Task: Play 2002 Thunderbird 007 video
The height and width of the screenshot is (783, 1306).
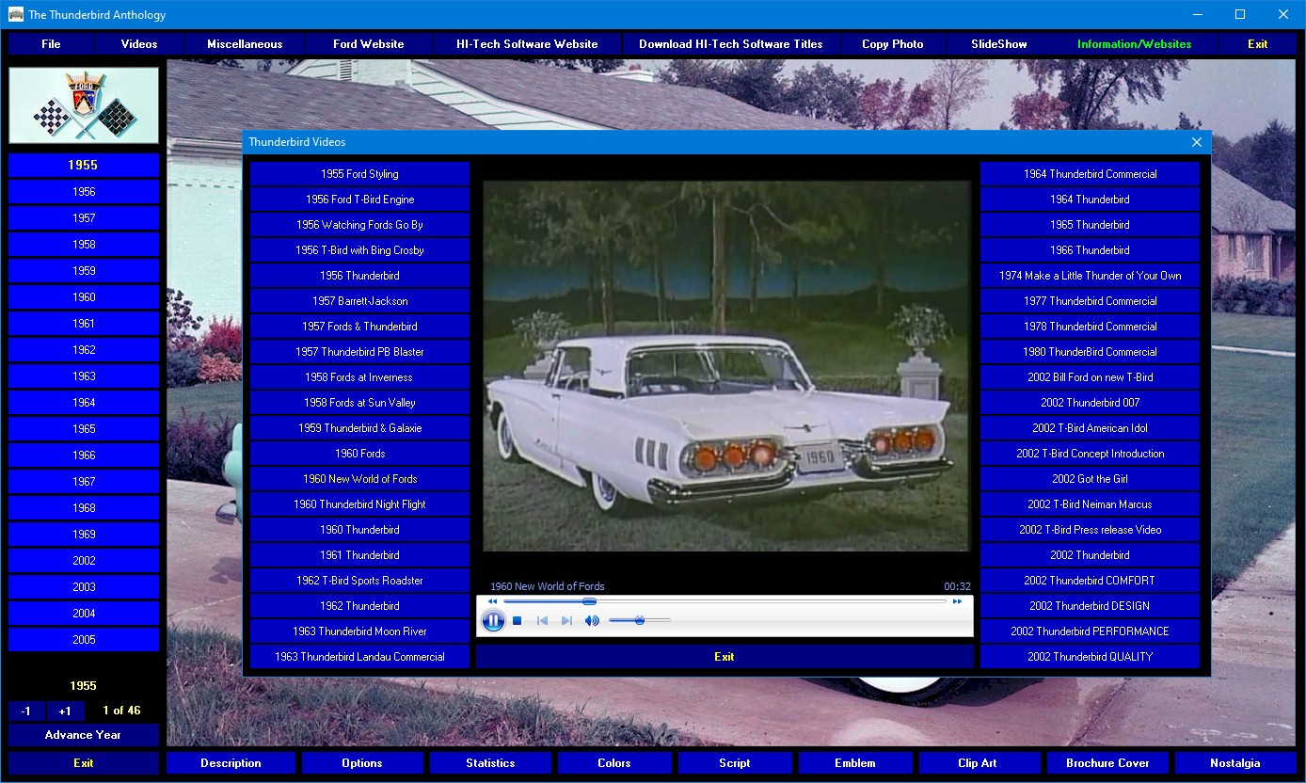Action: 1090,403
